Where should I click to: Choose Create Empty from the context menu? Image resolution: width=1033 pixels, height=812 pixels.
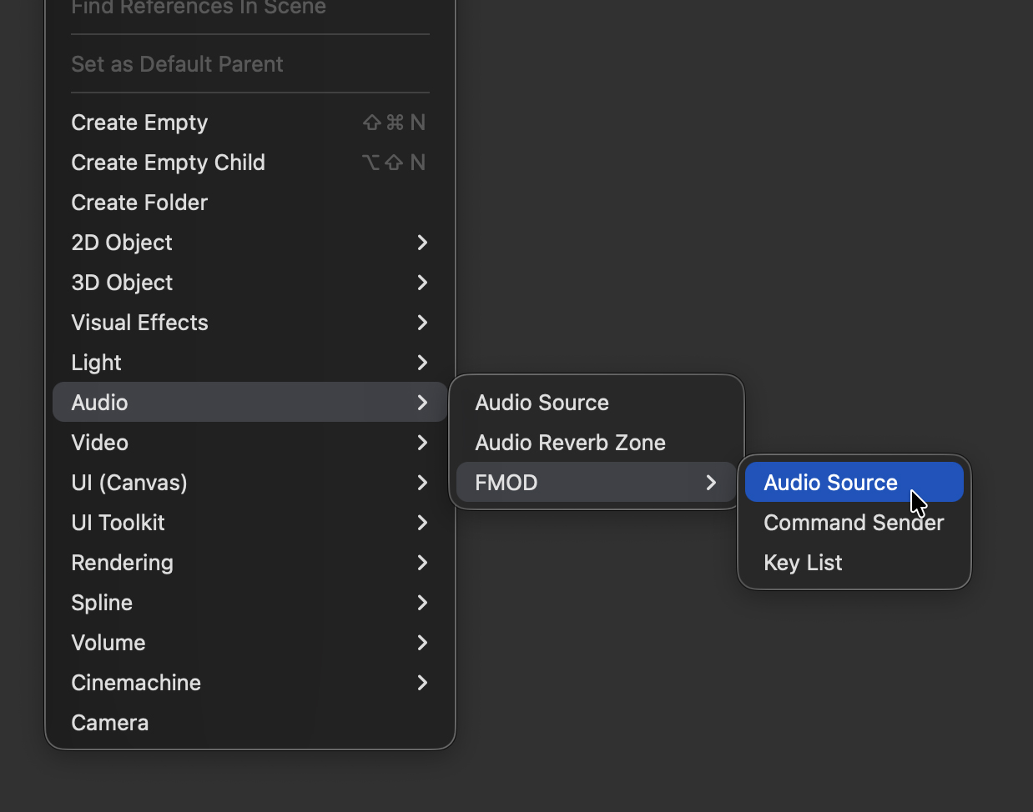[249, 123]
